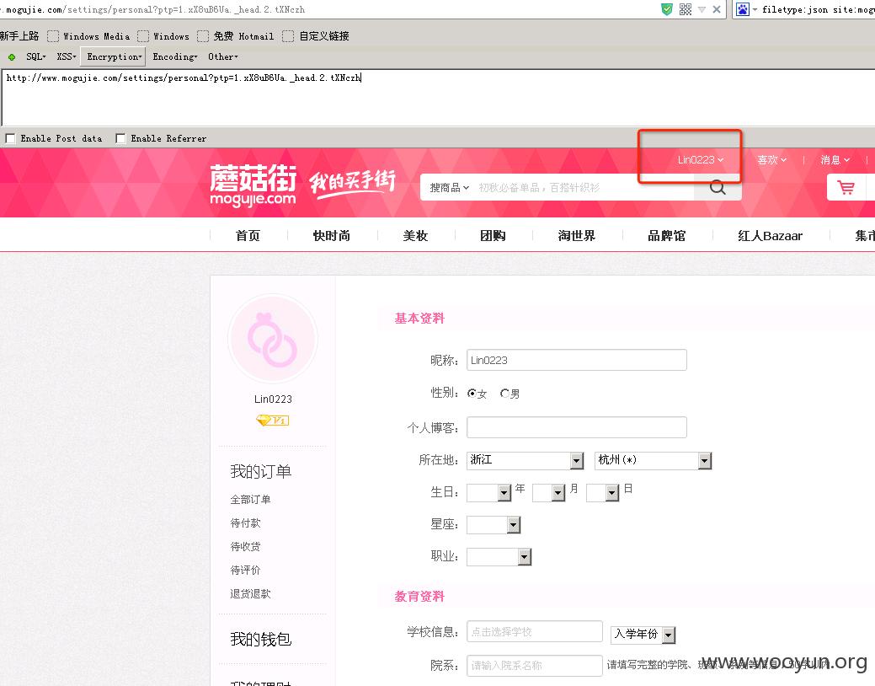Click the 待付款 sidebar link
This screenshot has height=686, width=875.
[246, 523]
